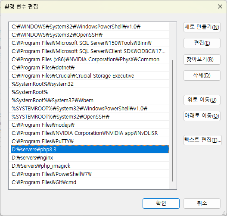Select the C:\Program Files\dotnet\ entry
Image resolution: width=227 pixels, height=216 pixels.
click(90, 68)
